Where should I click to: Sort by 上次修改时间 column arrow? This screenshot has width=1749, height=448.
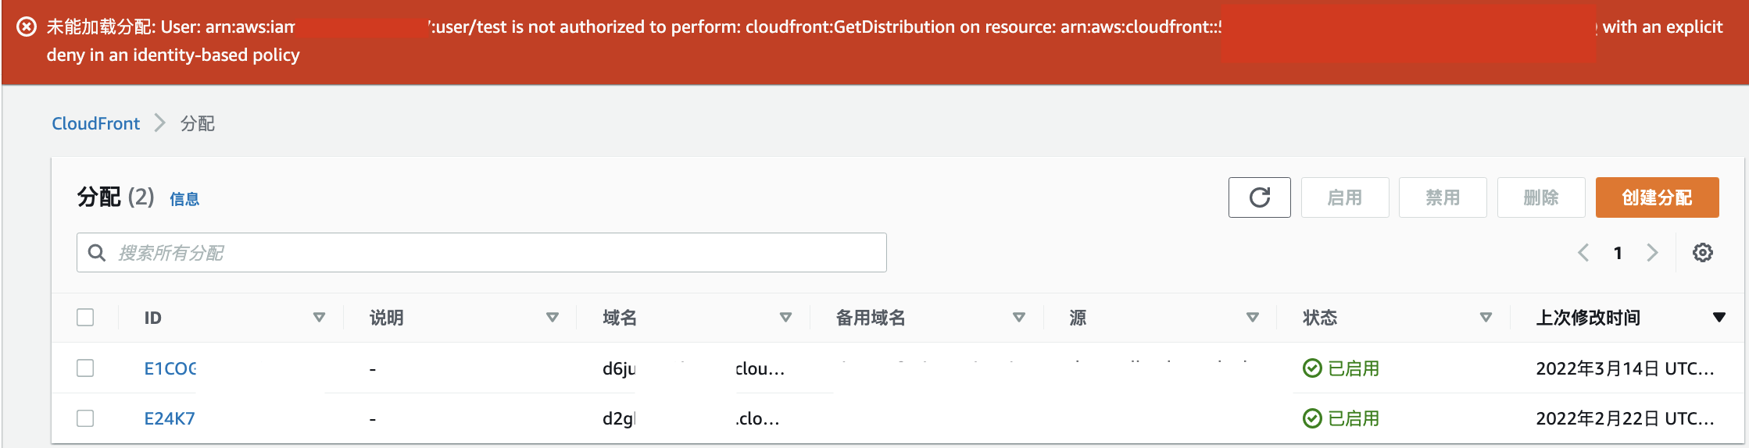point(1719,318)
